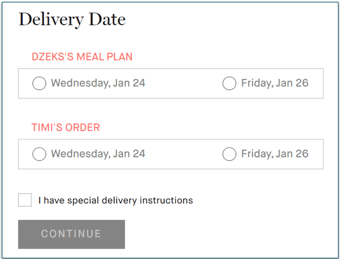Screen dimensions: 340x259
Task: Select Wednesday, Jan 24 for Timi's order
Action: [39, 154]
